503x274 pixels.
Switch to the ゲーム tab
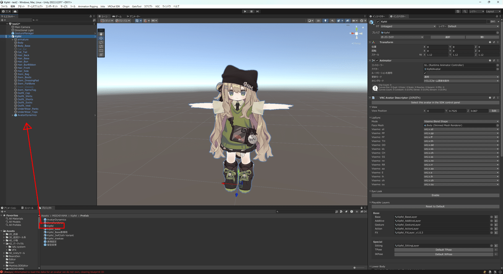(x=118, y=16)
